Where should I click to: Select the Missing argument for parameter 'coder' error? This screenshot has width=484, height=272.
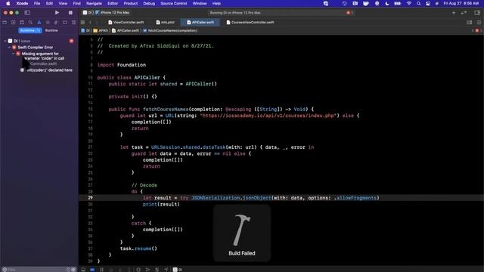click(x=43, y=56)
